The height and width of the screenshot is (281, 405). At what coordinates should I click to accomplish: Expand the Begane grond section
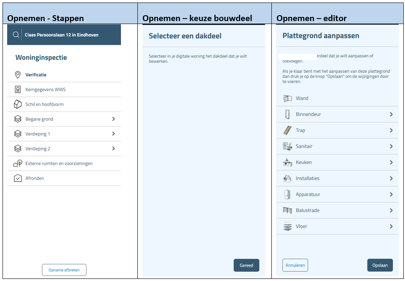click(113, 119)
